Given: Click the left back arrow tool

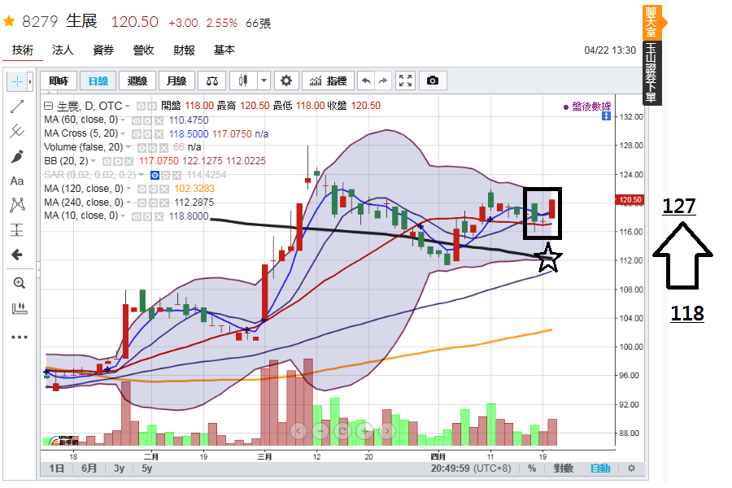Looking at the screenshot, I should click(17, 255).
